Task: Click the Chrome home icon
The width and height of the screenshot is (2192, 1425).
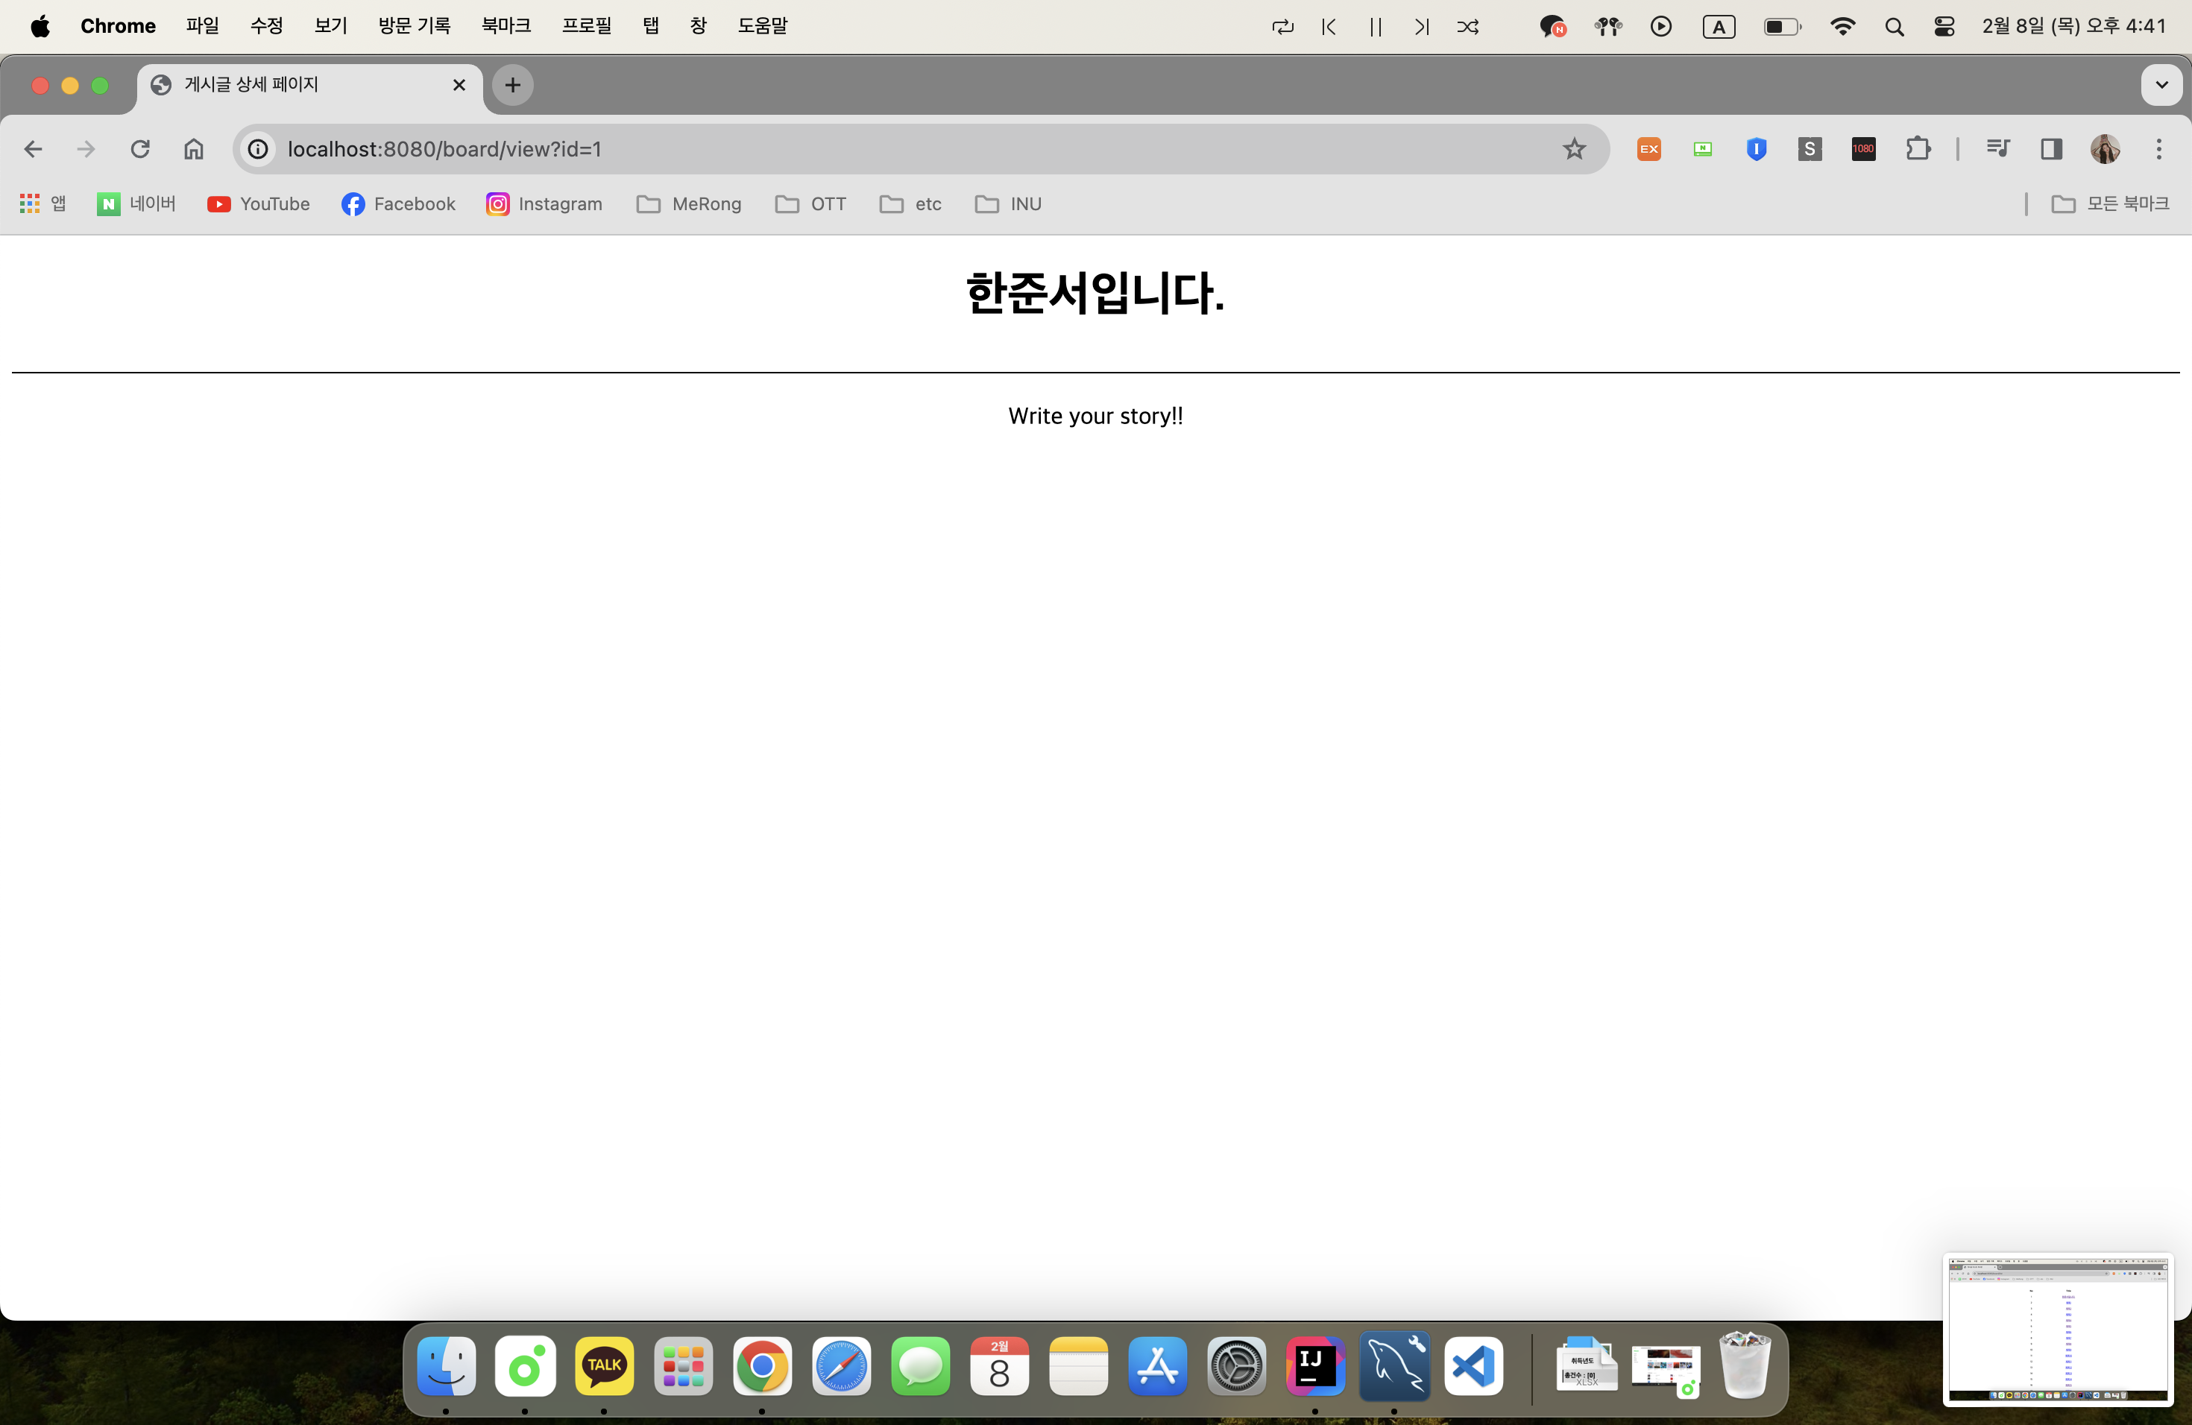Action: click(x=193, y=149)
